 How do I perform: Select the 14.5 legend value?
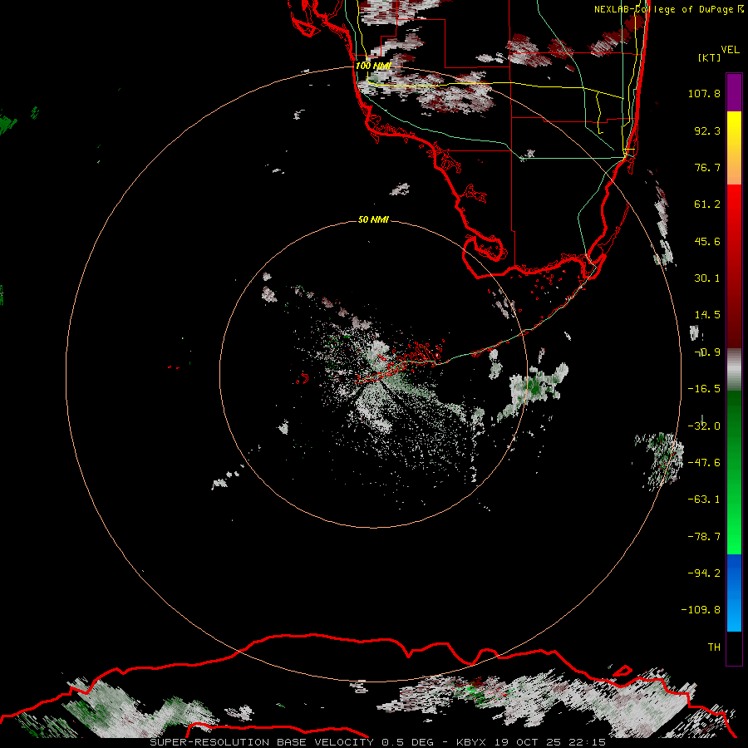coord(707,315)
